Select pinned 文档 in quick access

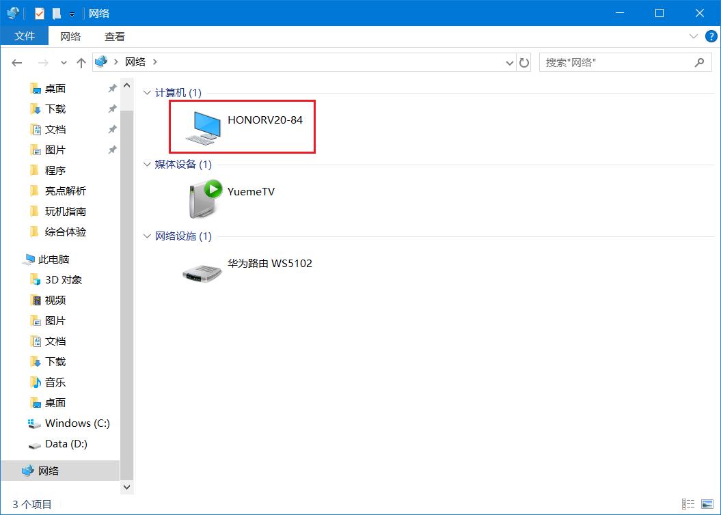coord(55,130)
